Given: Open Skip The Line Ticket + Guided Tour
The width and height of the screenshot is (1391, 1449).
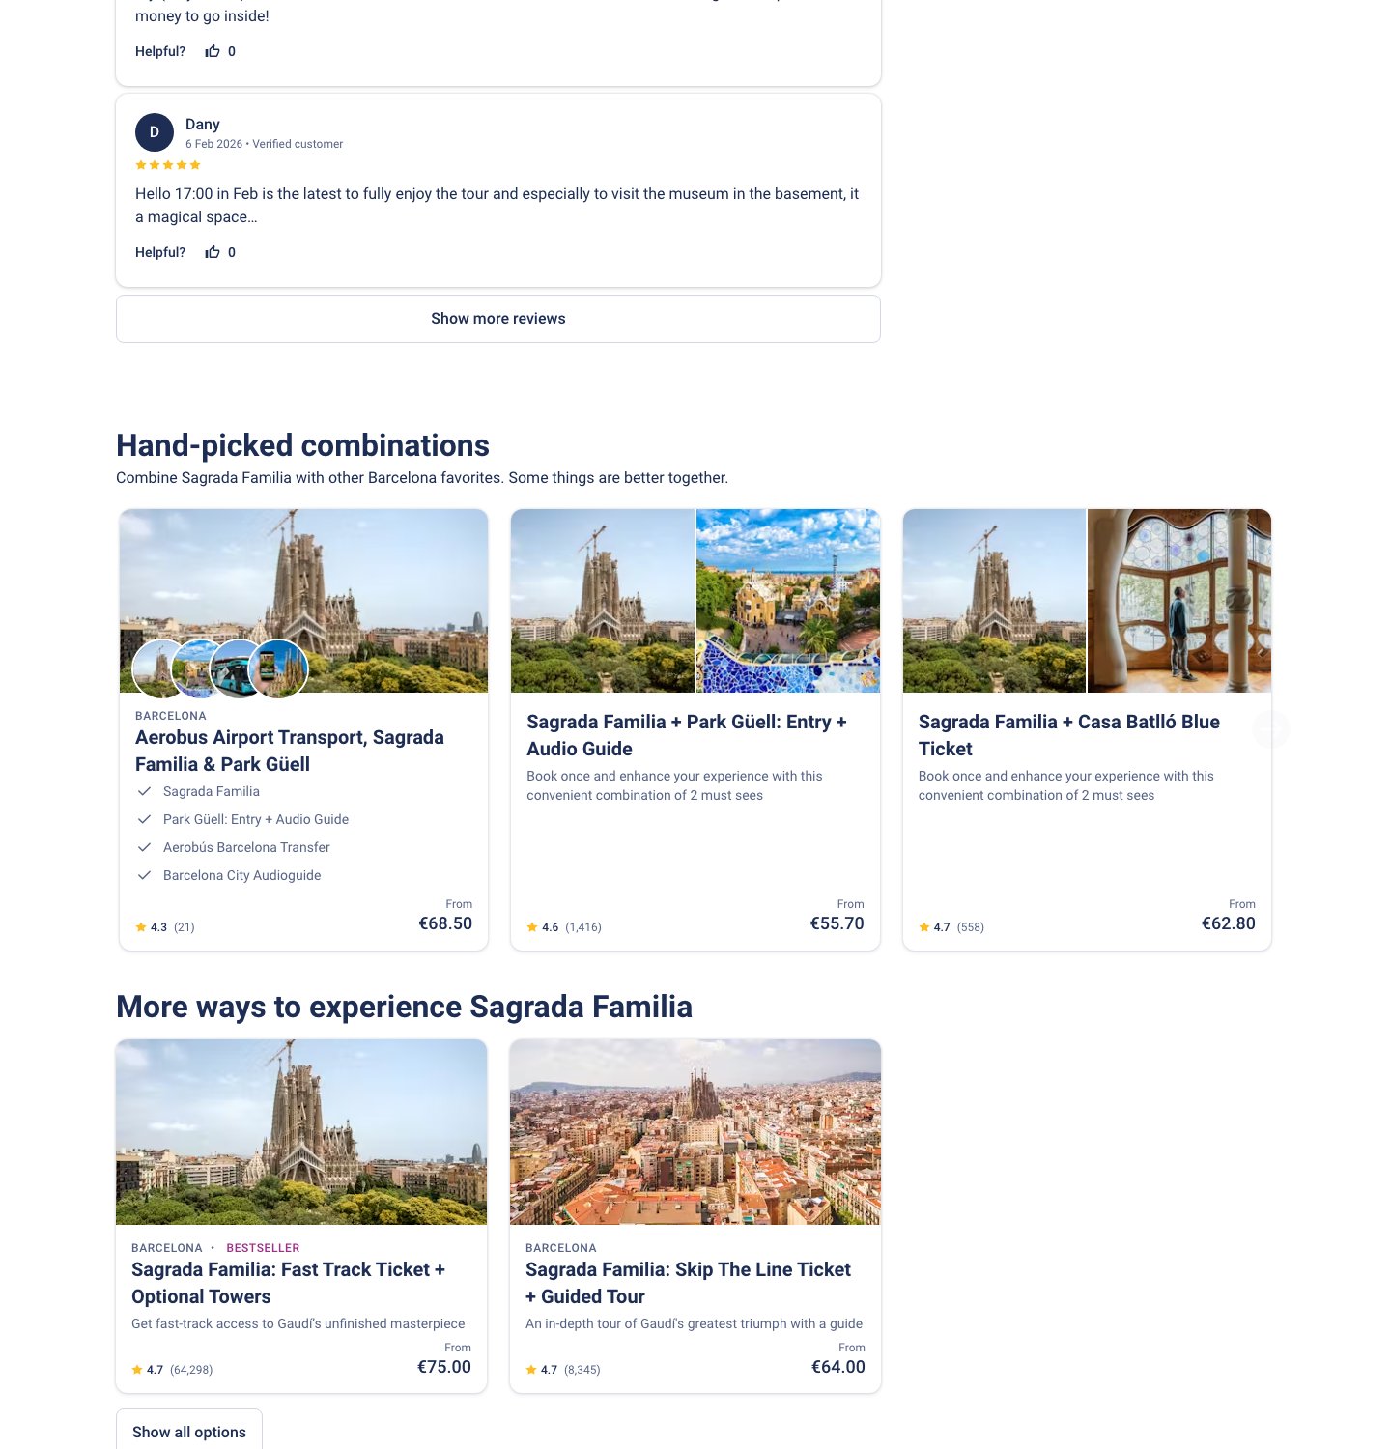Looking at the screenshot, I should coord(688,1283).
